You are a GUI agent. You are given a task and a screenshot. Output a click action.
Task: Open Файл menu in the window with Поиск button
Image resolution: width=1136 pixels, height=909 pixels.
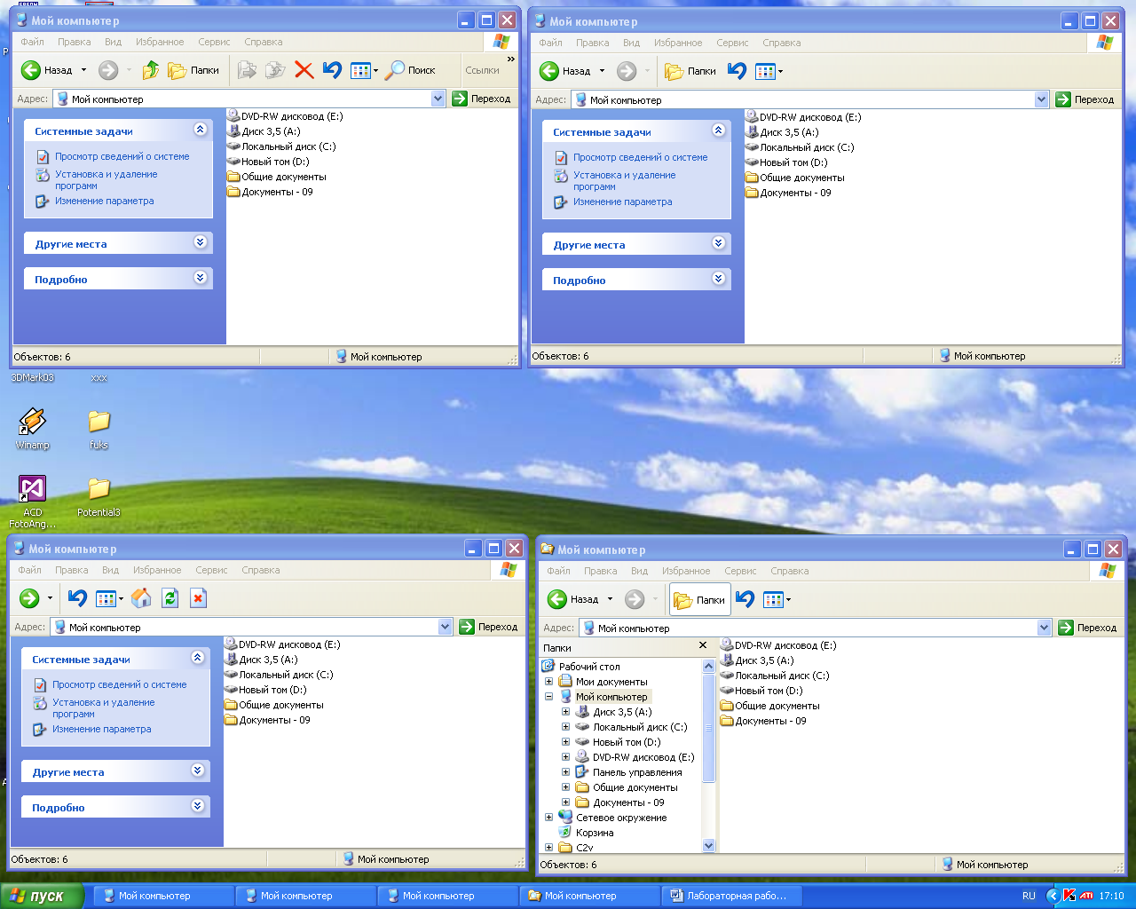(x=32, y=42)
